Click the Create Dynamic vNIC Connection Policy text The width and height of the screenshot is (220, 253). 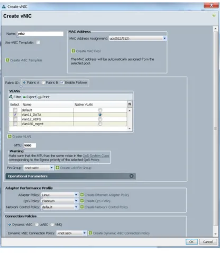pyautogui.click(x=121, y=233)
